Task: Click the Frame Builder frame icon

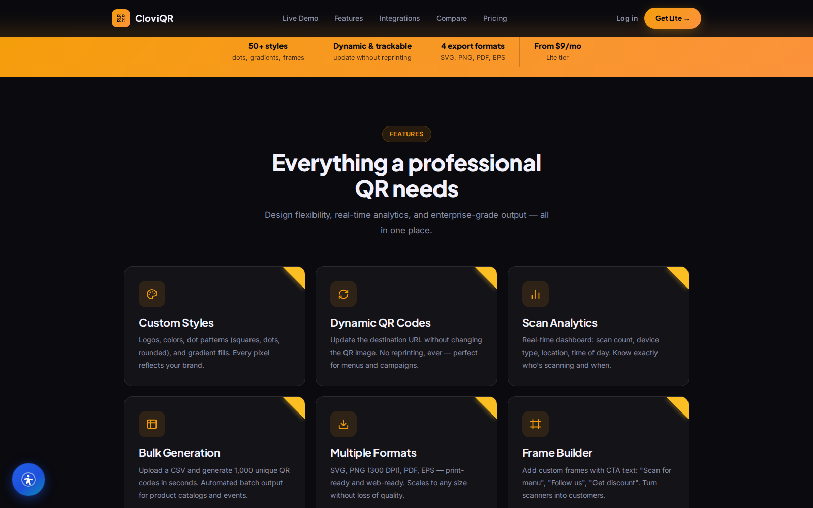Action: (536, 424)
